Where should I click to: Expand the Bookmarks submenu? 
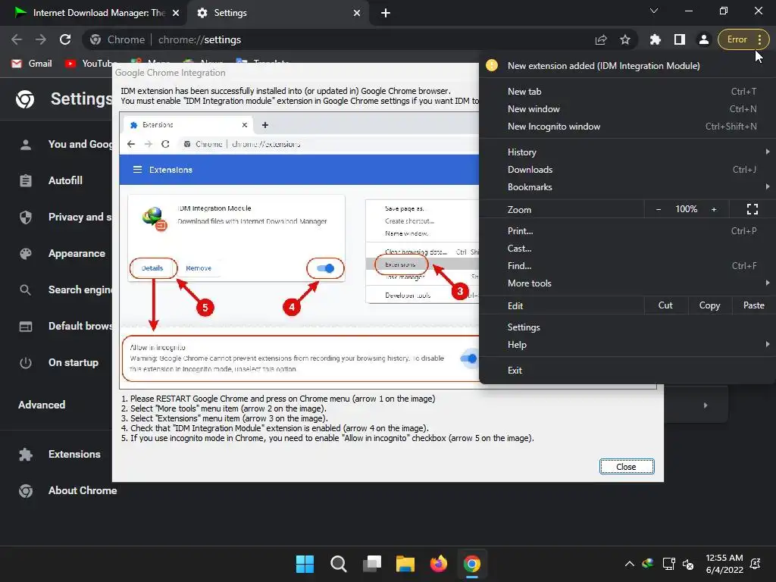click(627, 187)
